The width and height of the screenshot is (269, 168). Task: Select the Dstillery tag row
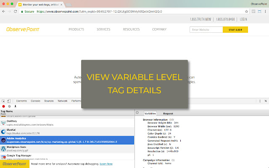point(67,123)
